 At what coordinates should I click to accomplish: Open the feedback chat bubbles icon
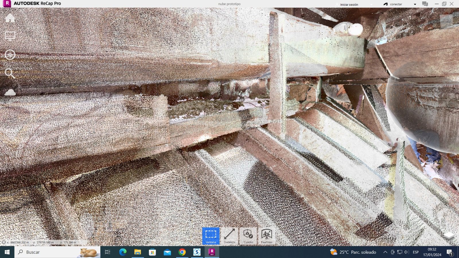coord(425,4)
